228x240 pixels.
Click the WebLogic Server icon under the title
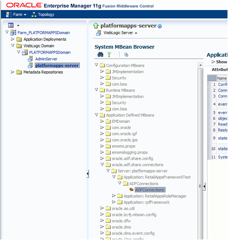click(x=98, y=33)
